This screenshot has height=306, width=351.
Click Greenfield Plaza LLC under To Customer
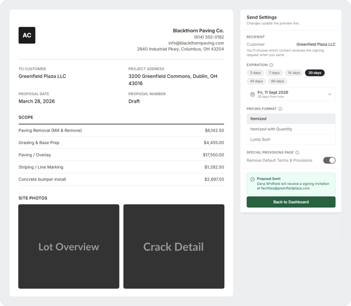pos(42,76)
